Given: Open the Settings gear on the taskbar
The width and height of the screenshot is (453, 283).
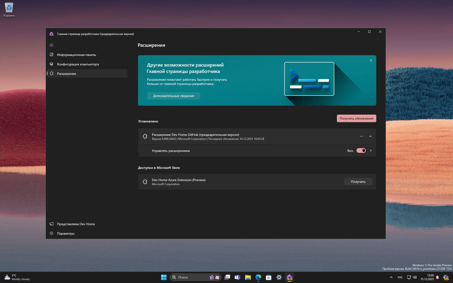Looking at the screenshot, I should [279, 277].
